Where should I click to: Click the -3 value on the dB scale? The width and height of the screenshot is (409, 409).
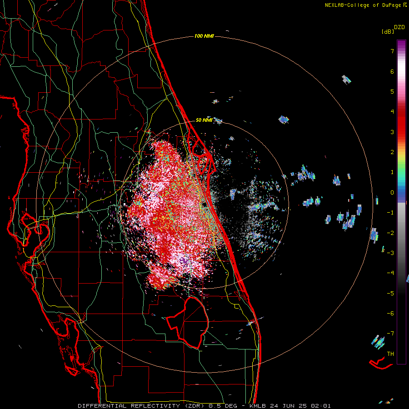pos(390,253)
